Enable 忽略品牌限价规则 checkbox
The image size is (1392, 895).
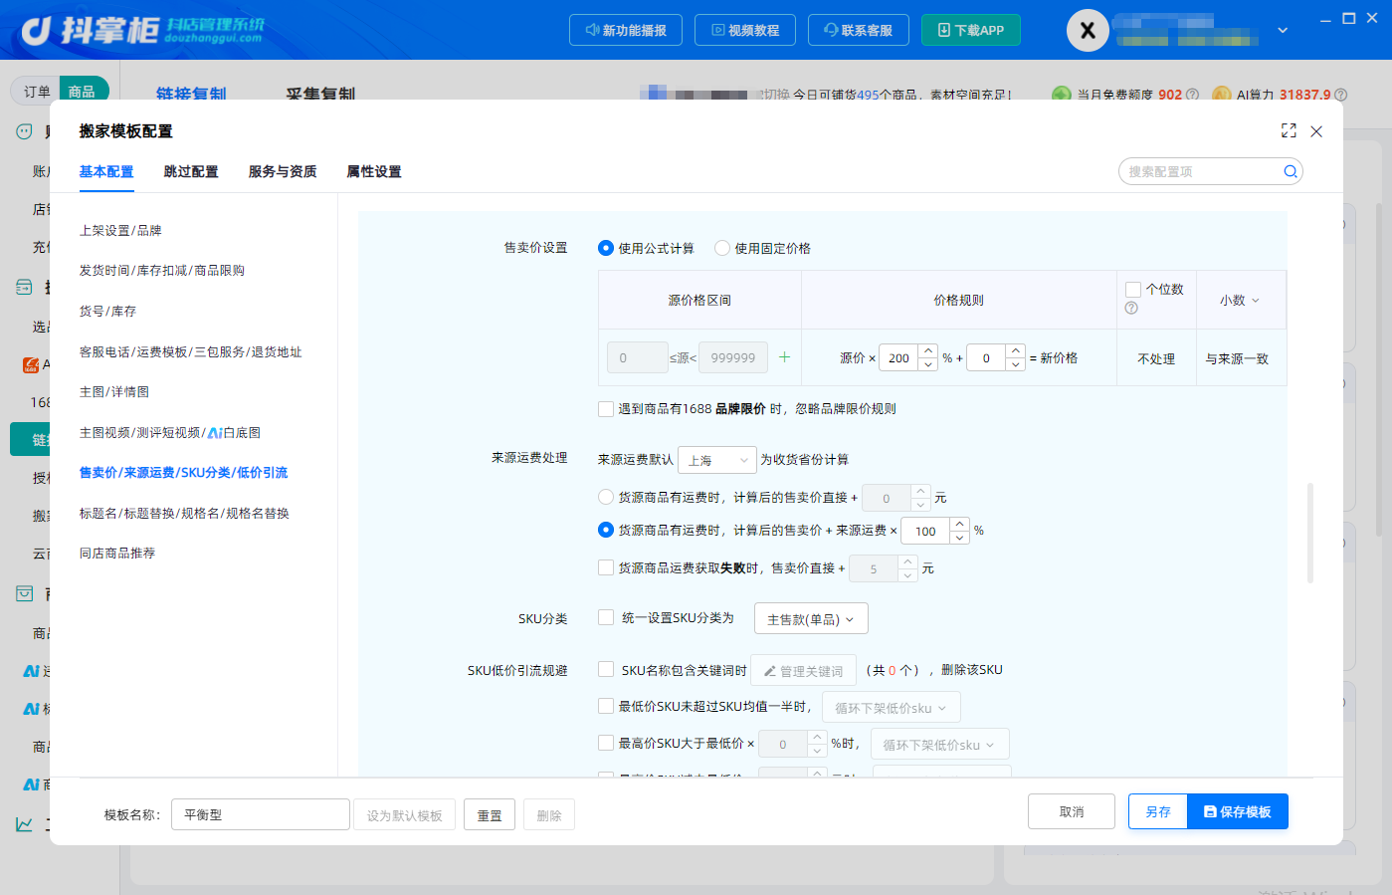coord(606,408)
